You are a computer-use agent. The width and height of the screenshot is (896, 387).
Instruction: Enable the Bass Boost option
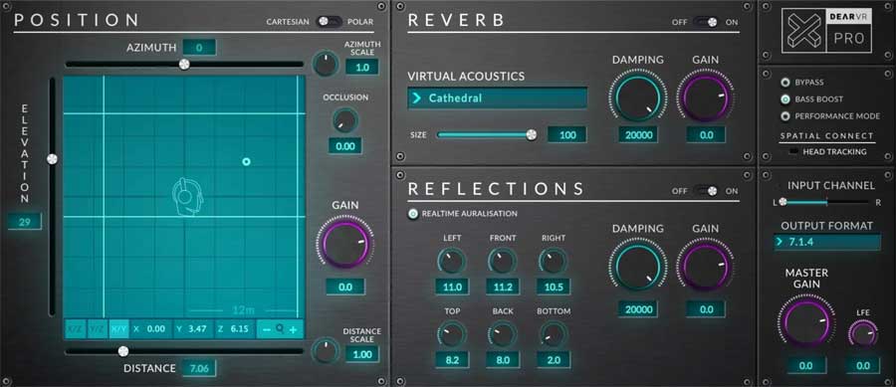pyautogui.click(x=785, y=99)
